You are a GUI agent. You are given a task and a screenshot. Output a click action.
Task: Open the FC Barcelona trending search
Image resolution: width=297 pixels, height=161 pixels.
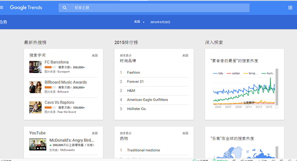57,62
